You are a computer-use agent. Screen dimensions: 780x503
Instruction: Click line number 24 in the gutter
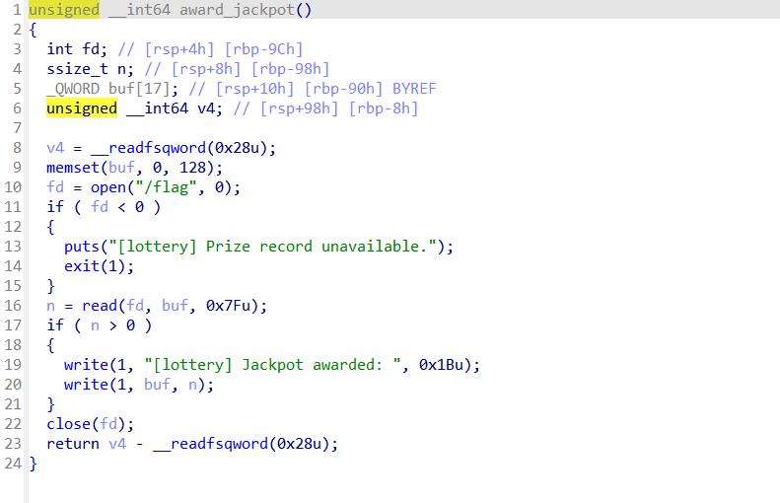(13, 464)
